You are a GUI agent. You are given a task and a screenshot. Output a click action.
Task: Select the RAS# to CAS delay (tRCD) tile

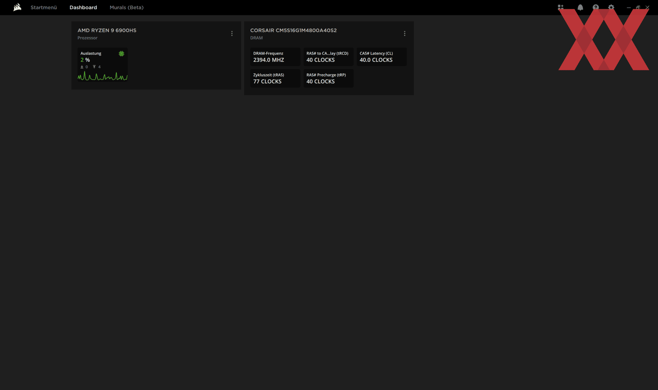(x=328, y=57)
